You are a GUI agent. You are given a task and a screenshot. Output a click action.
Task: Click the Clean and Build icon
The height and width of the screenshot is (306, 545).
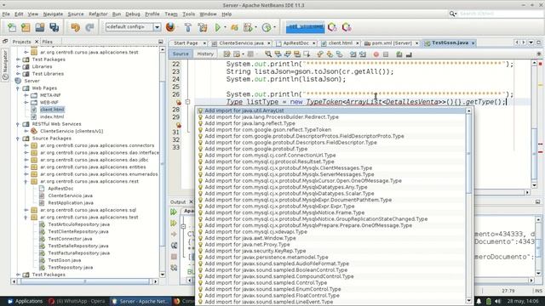point(203,27)
